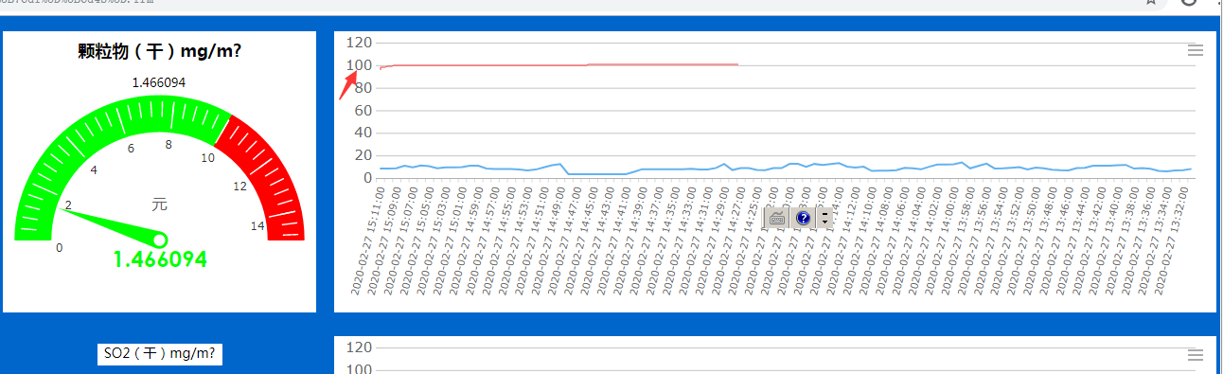Open the particulate chart hamburger menu
1223x374 pixels.
tap(1196, 51)
